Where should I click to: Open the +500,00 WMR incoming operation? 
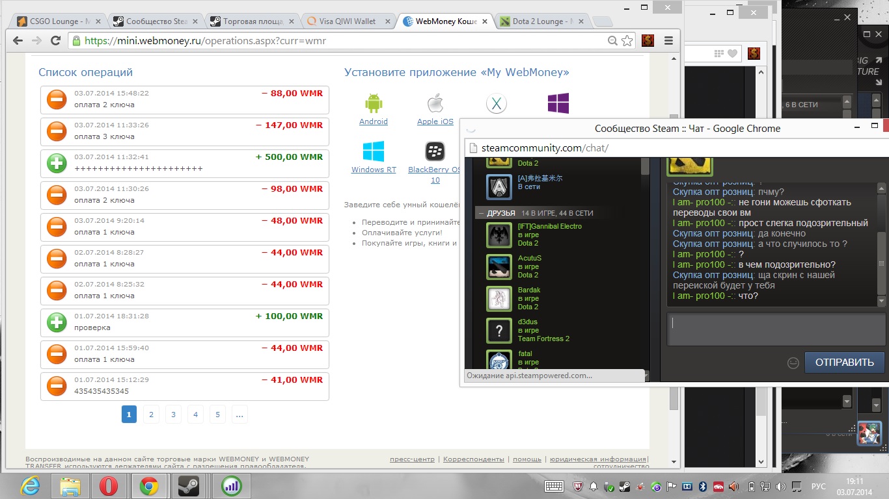(185, 163)
